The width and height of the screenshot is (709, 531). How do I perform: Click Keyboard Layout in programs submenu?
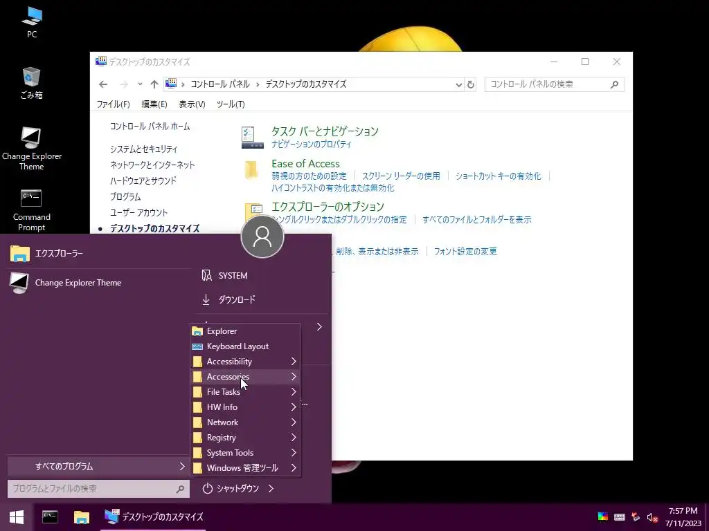click(245, 346)
